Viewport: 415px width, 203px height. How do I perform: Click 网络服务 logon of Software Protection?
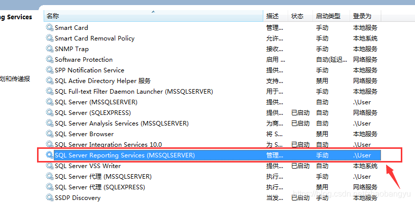pos(365,60)
